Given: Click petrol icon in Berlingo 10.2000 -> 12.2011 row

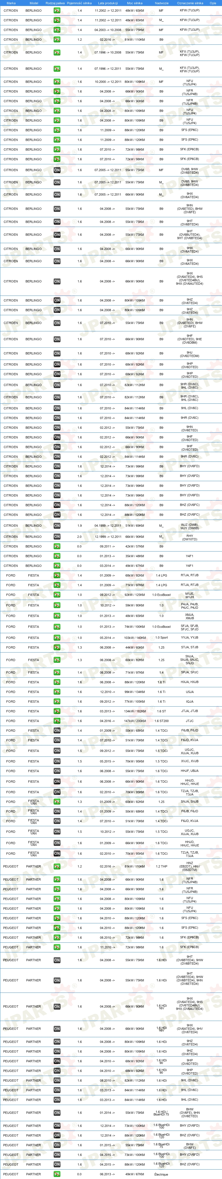Looking at the screenshot, I should 57,82.
